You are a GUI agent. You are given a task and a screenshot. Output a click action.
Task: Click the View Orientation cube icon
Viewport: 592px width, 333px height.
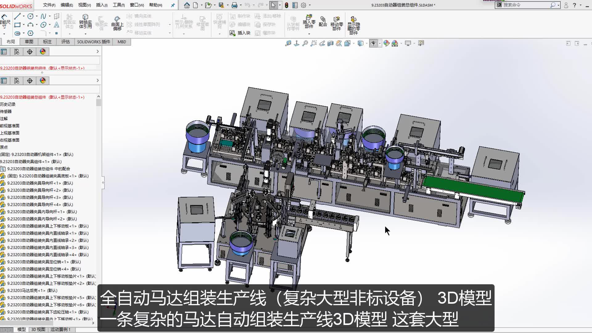pos(347,43)
